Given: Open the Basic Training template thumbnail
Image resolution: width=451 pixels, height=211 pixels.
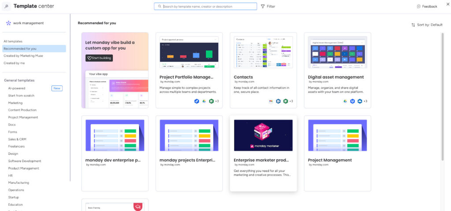Looking at the screenshot, I should click(115, 207).
